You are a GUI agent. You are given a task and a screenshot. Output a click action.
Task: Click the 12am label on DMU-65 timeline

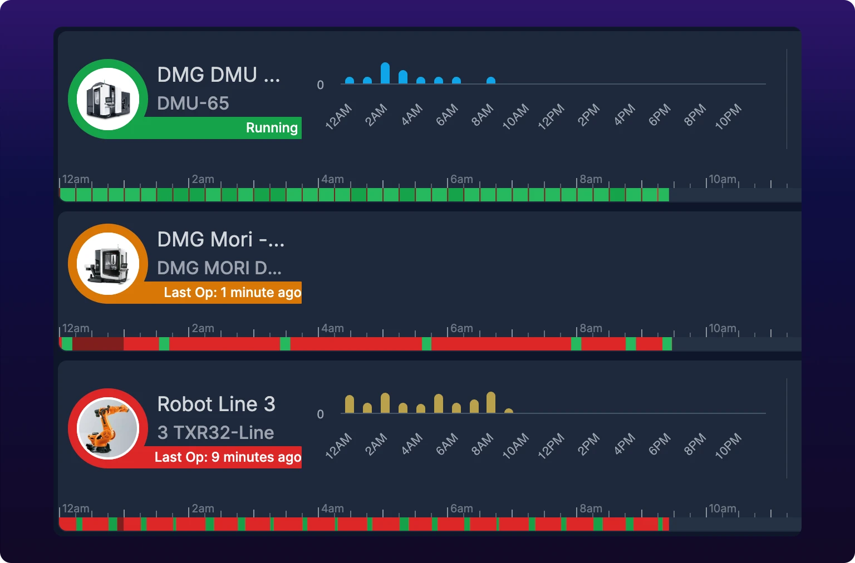tap(75, 179)
